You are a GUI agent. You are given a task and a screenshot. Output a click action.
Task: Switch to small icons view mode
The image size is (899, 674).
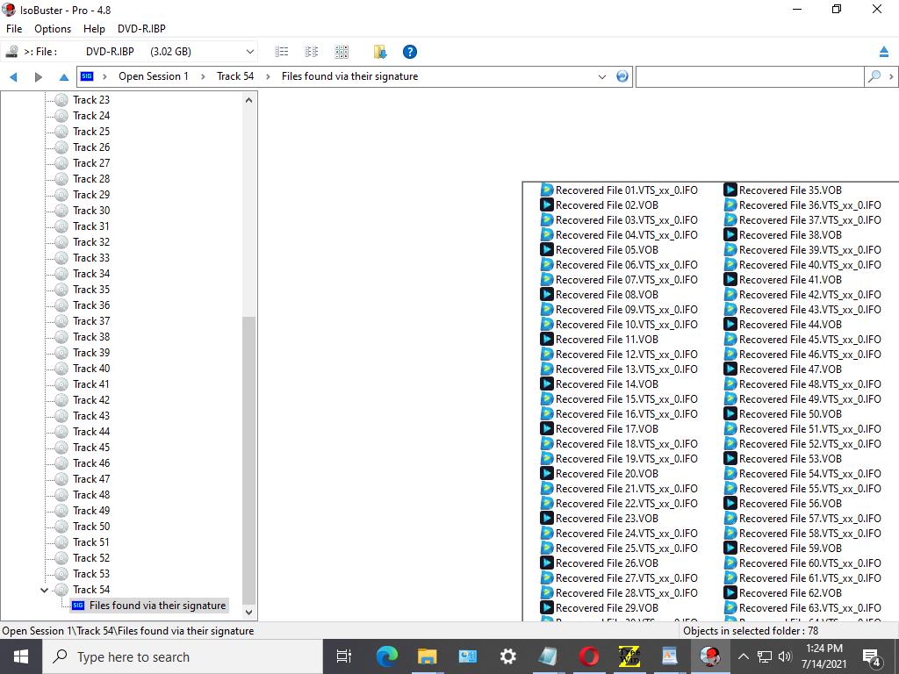point(312,52)
